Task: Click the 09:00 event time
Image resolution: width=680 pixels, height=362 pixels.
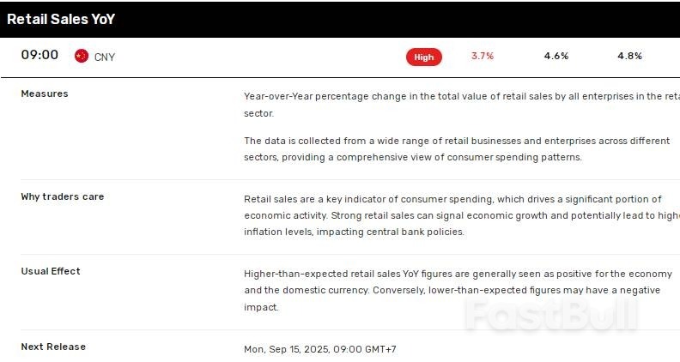Action: tap(39, 55)
